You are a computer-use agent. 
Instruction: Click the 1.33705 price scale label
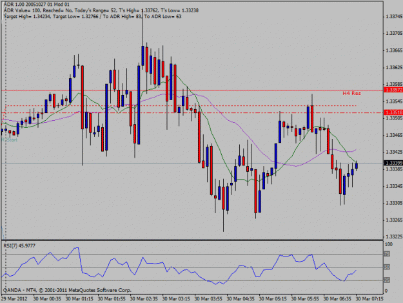click(x=394, y=33)
